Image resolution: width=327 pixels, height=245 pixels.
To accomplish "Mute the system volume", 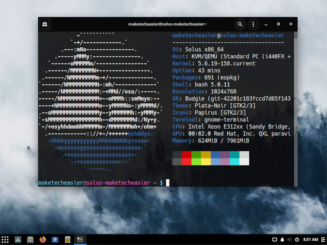I will tap(290, 240).
